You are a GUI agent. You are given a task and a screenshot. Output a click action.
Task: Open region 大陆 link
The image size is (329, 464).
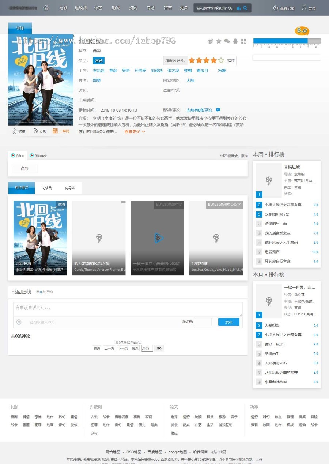click(190, 80)
